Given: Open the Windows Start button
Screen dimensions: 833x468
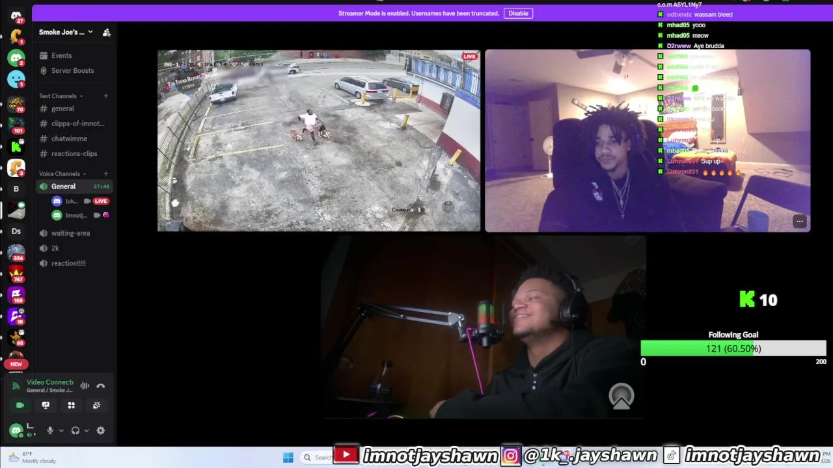Looking at the screenshot, I should point(288,458).
